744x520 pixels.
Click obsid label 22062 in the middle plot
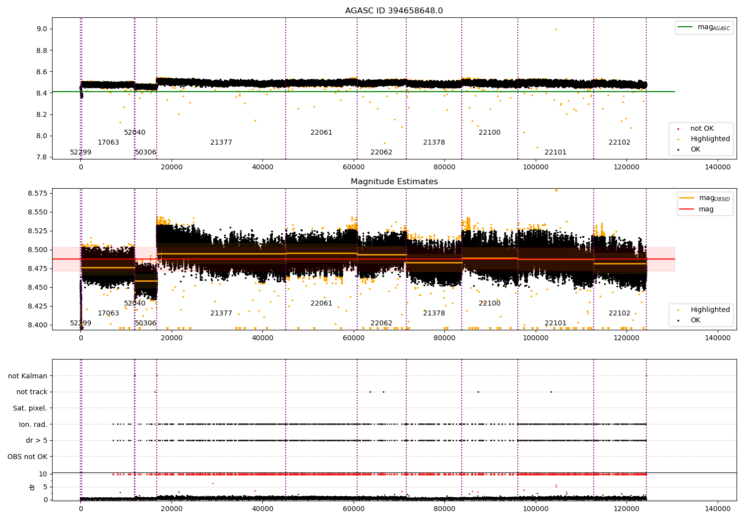[x=381, y=323]
